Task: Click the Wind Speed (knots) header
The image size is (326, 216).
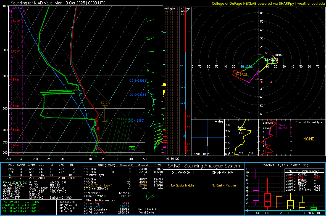Action: point(170,10)
